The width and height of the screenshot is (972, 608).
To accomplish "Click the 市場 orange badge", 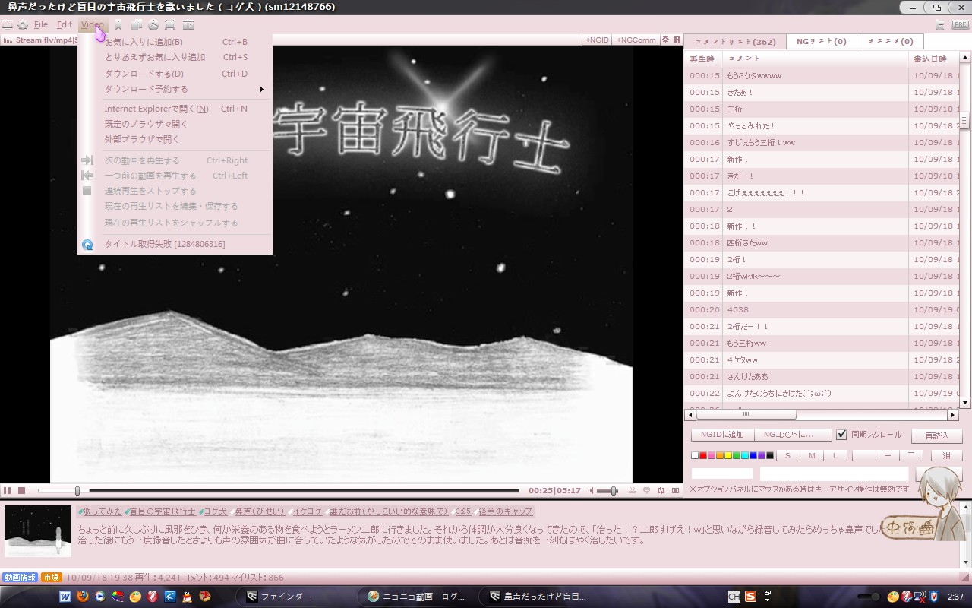I will tap(52, 578).
